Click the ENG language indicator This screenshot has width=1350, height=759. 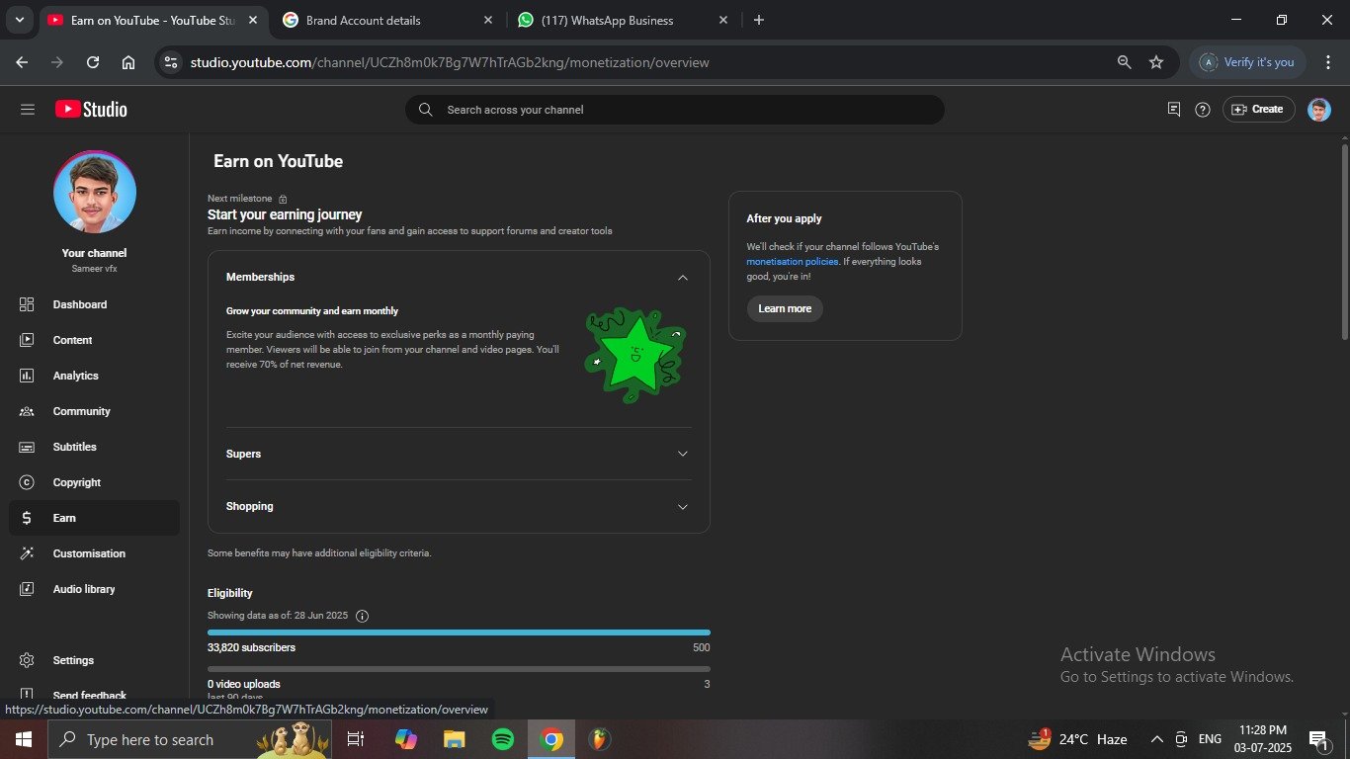[x=1210, y=739]
